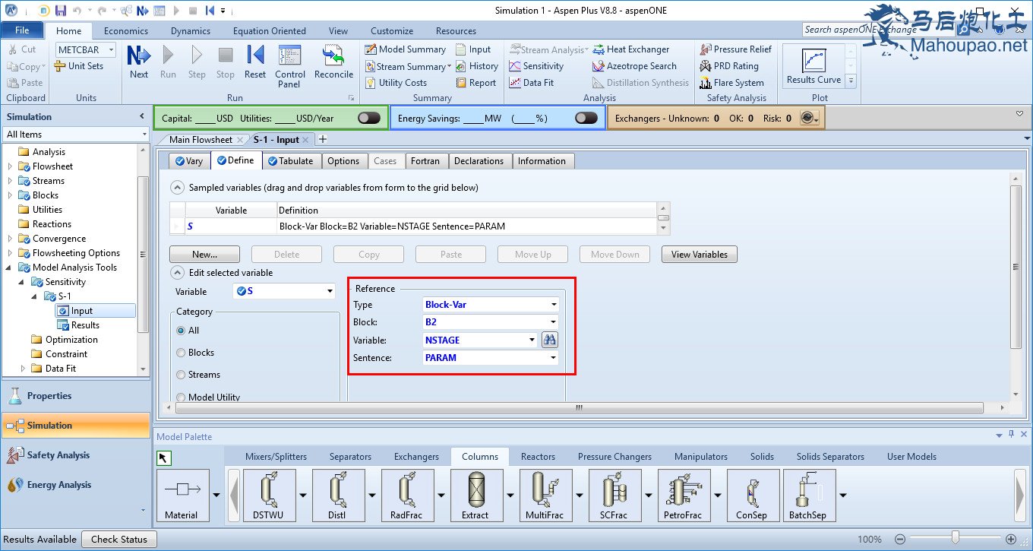Select DSTWU column model
1033x551 pixels.
point(270,496)
